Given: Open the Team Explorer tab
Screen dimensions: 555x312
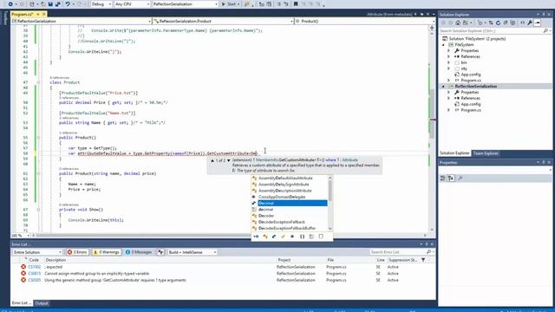Looking at the screenshot, I should tap(486, 153).
